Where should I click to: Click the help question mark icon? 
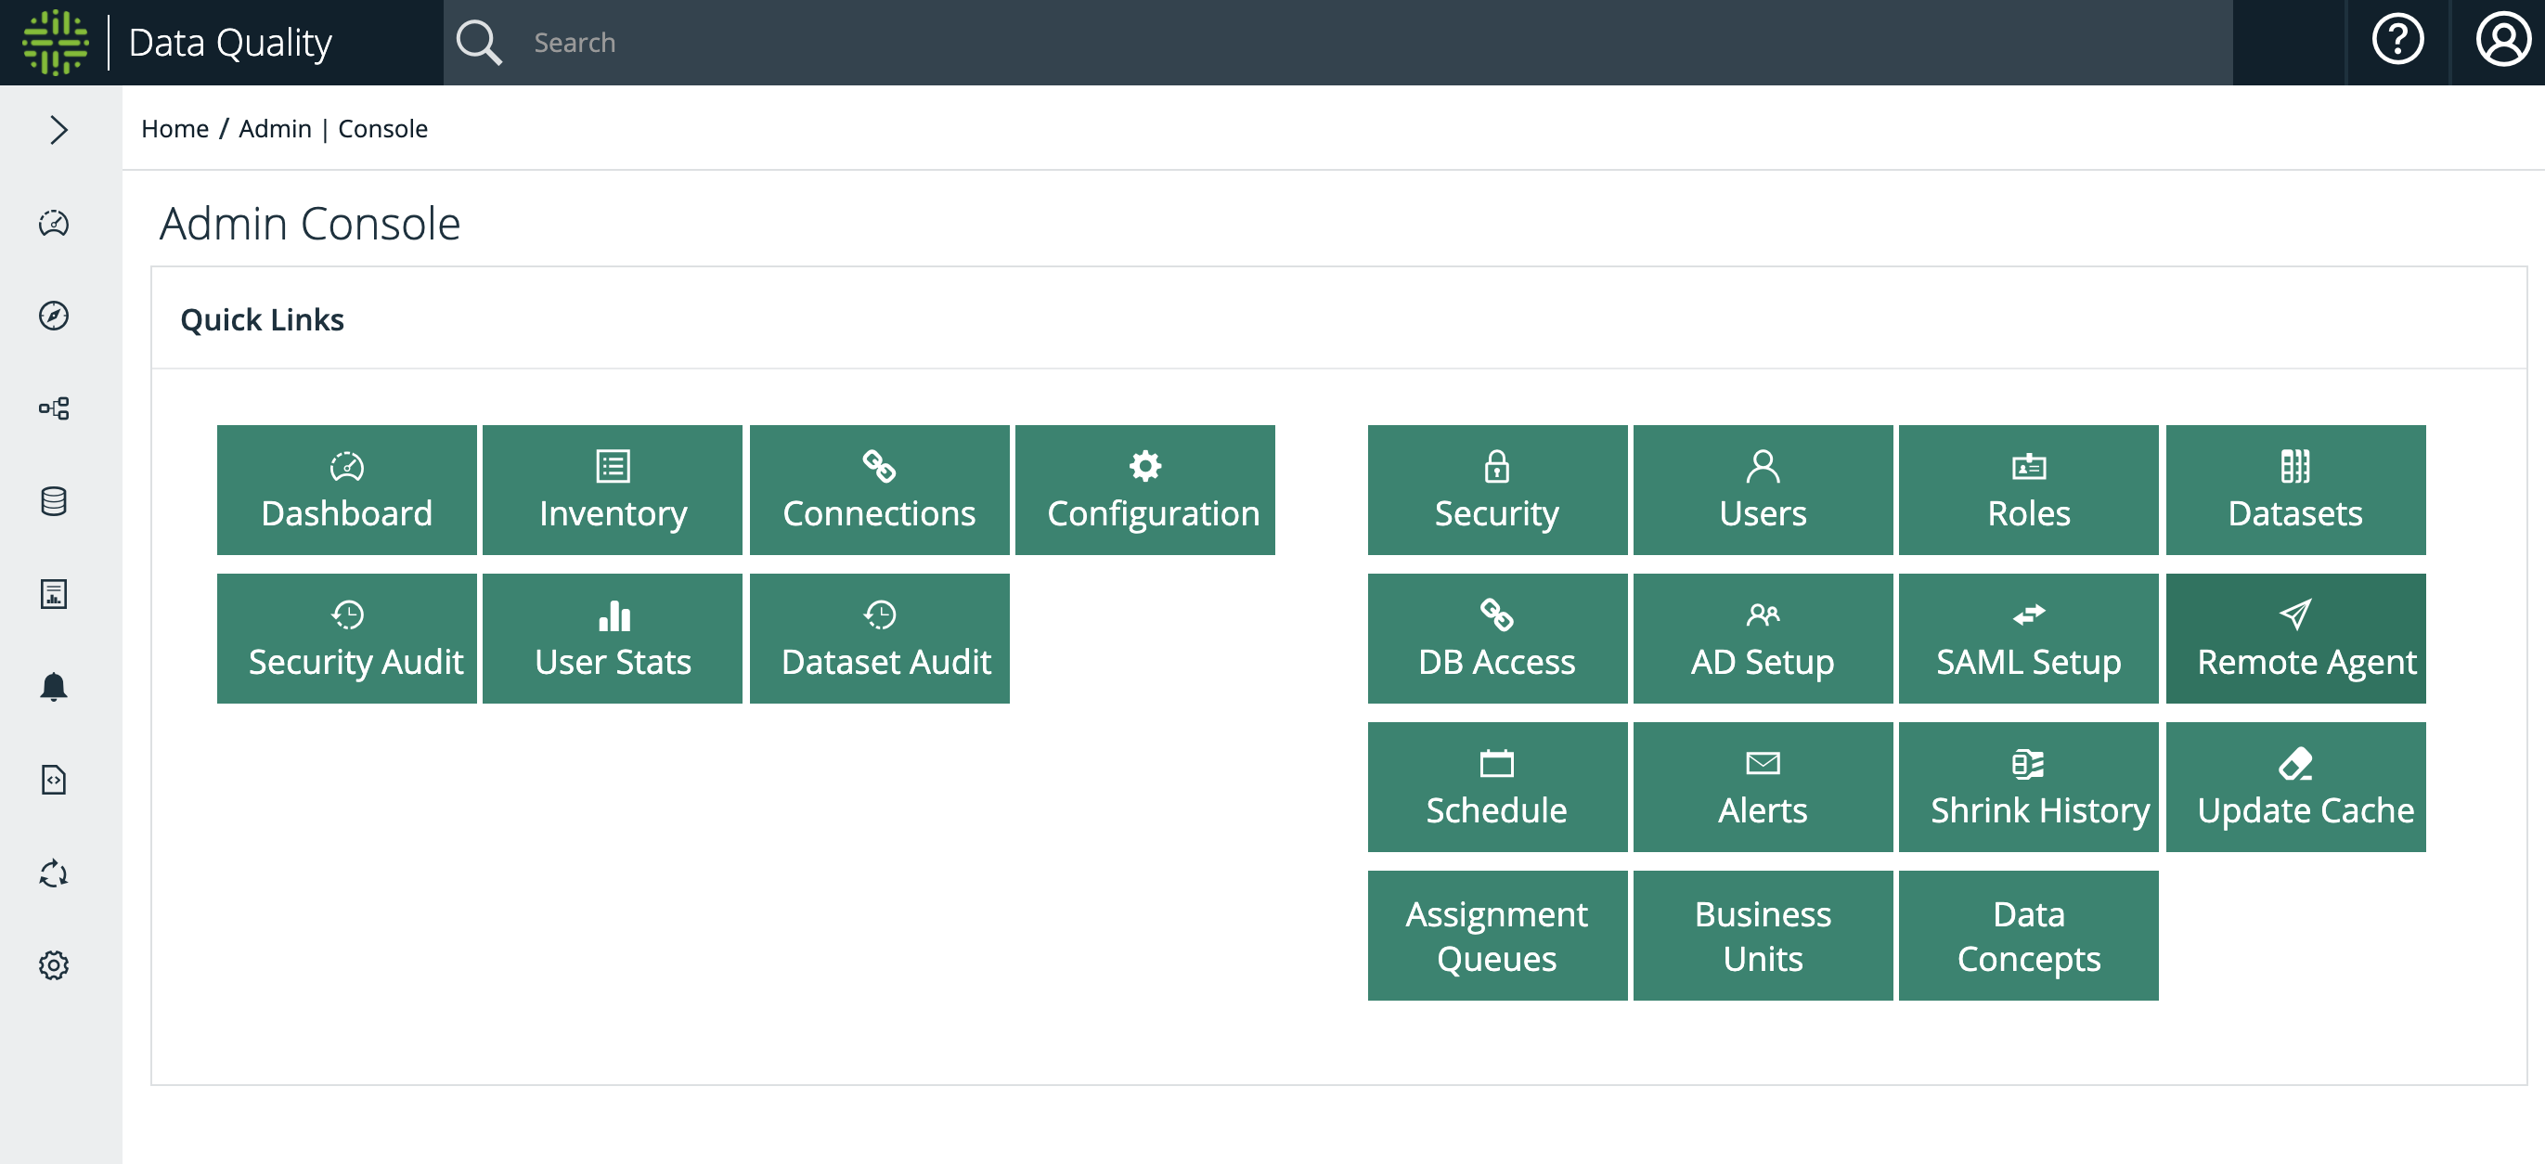2397,41
